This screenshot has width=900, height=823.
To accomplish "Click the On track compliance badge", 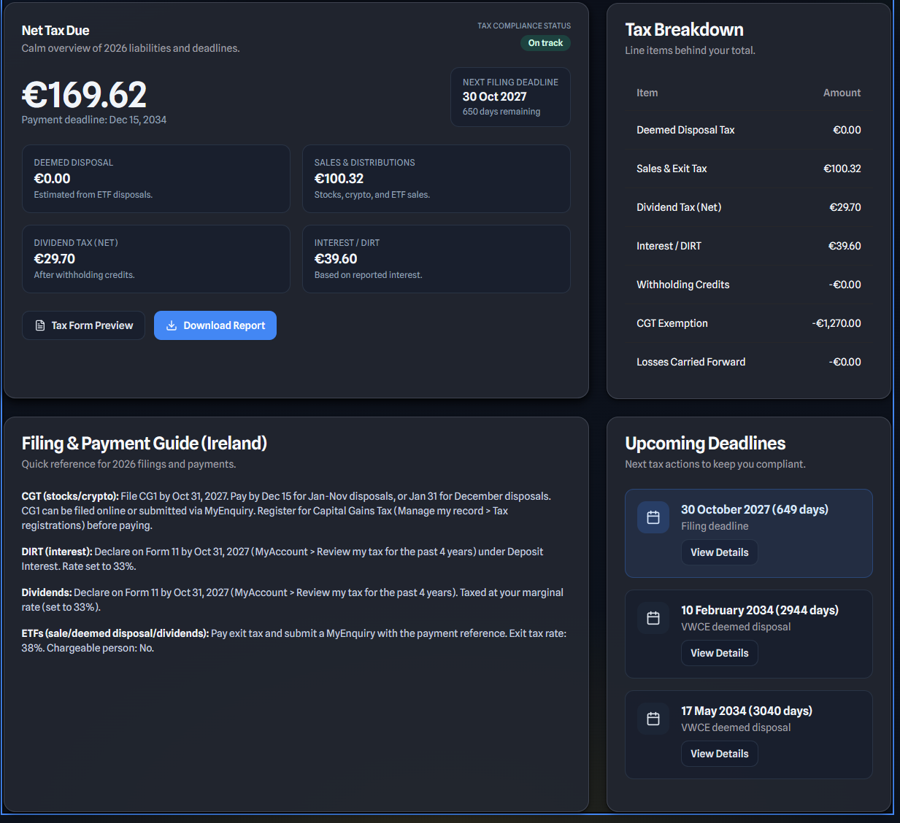I will pyautogui.click(x=545, y=42).
